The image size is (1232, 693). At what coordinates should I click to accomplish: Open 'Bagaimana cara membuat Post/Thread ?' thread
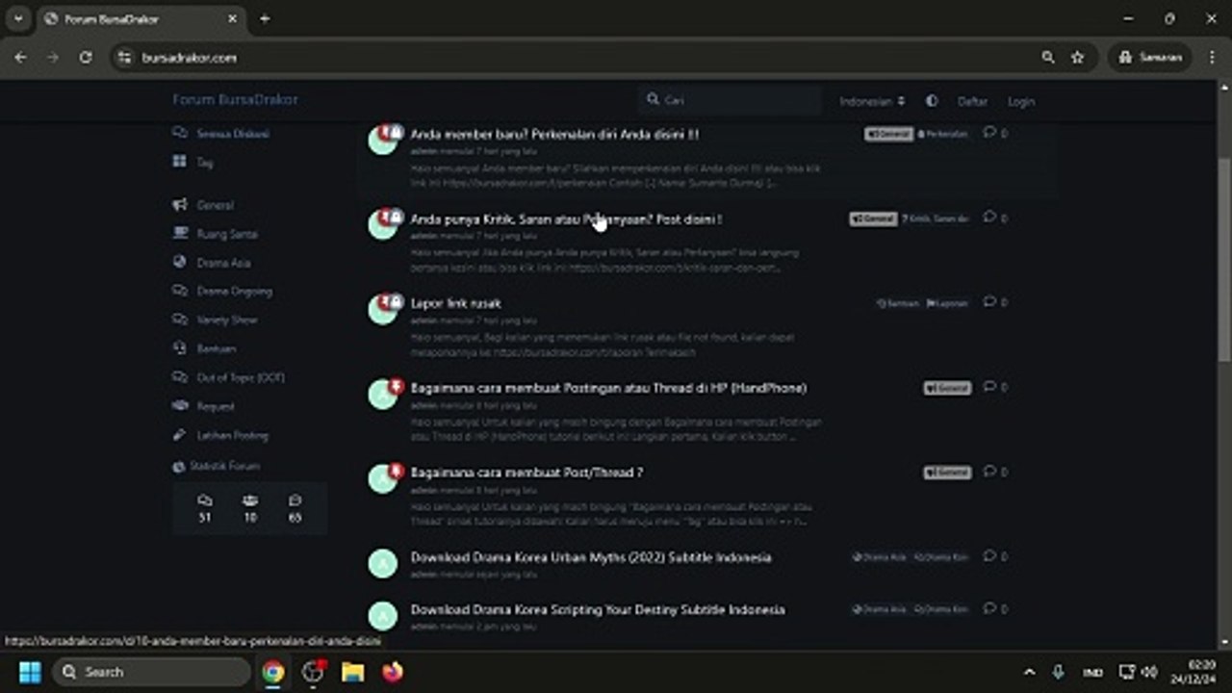click(x=527, y=473)
